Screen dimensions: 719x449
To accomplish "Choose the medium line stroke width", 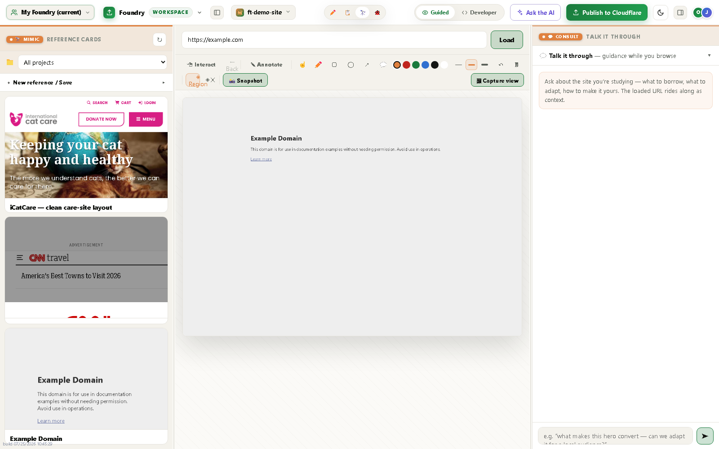I will (x=471, y=65).
